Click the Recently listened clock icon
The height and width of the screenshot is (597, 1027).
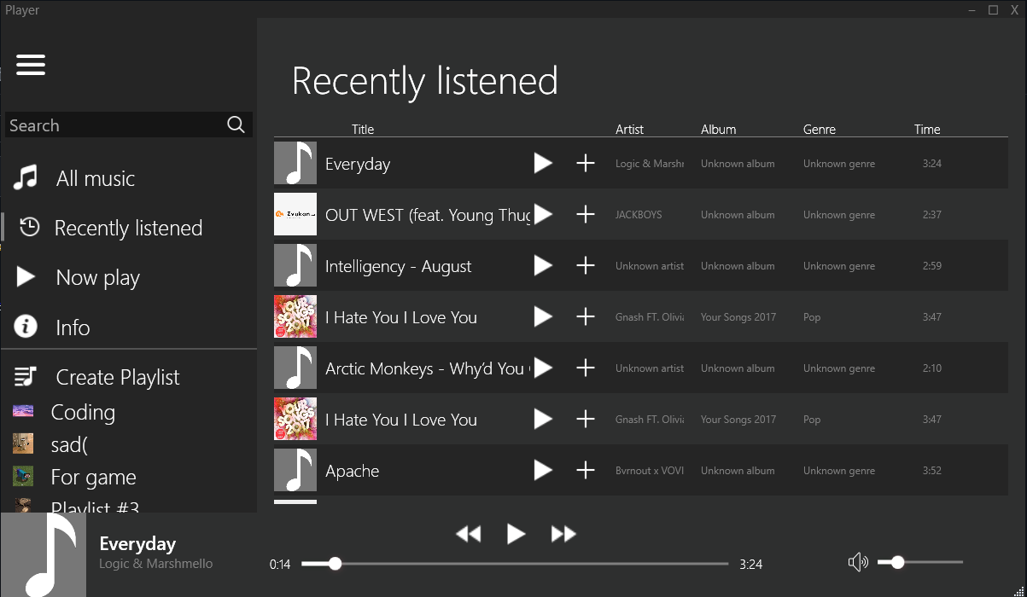pos(25,228)
